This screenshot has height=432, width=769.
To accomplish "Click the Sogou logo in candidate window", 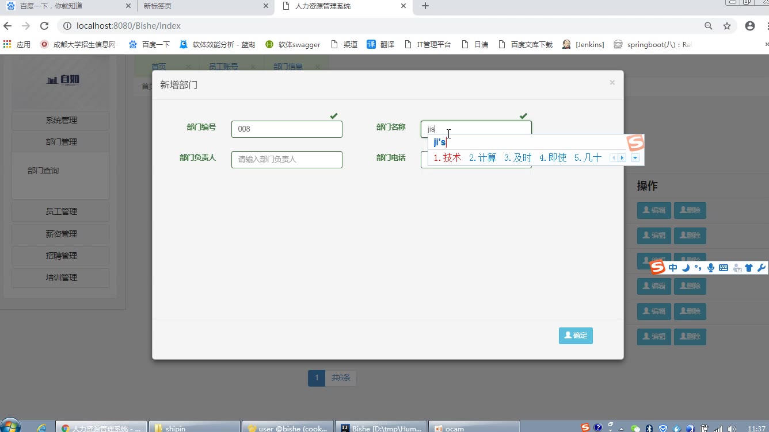I will 635,142.
